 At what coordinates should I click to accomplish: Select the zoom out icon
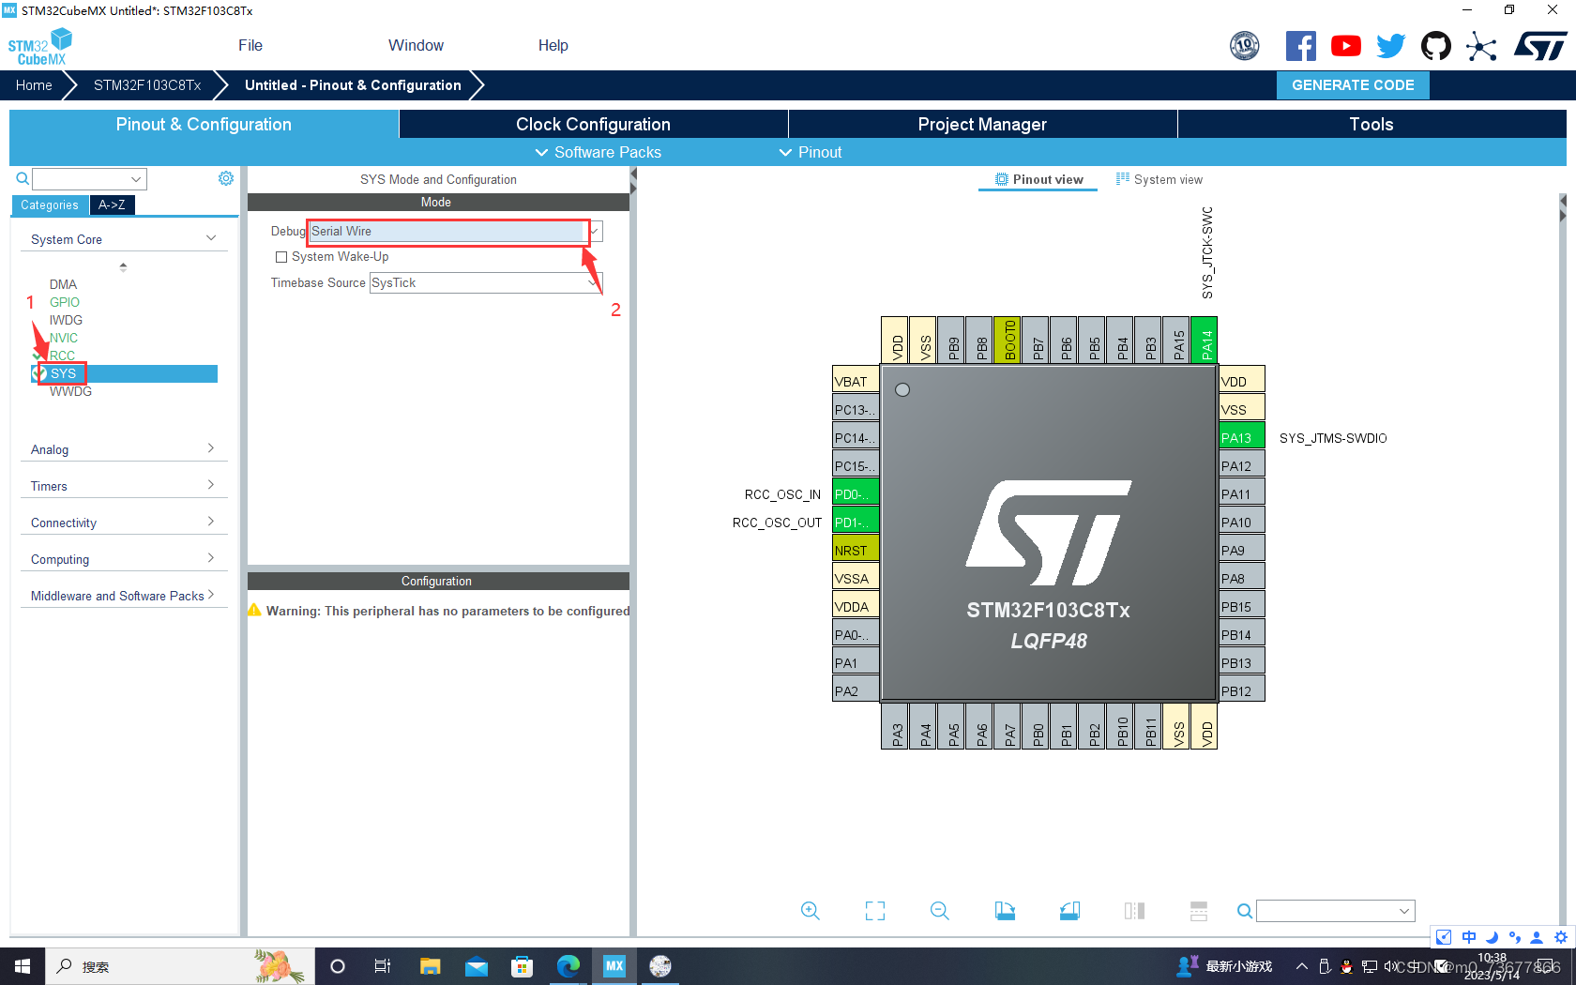(x=939, y=910)
